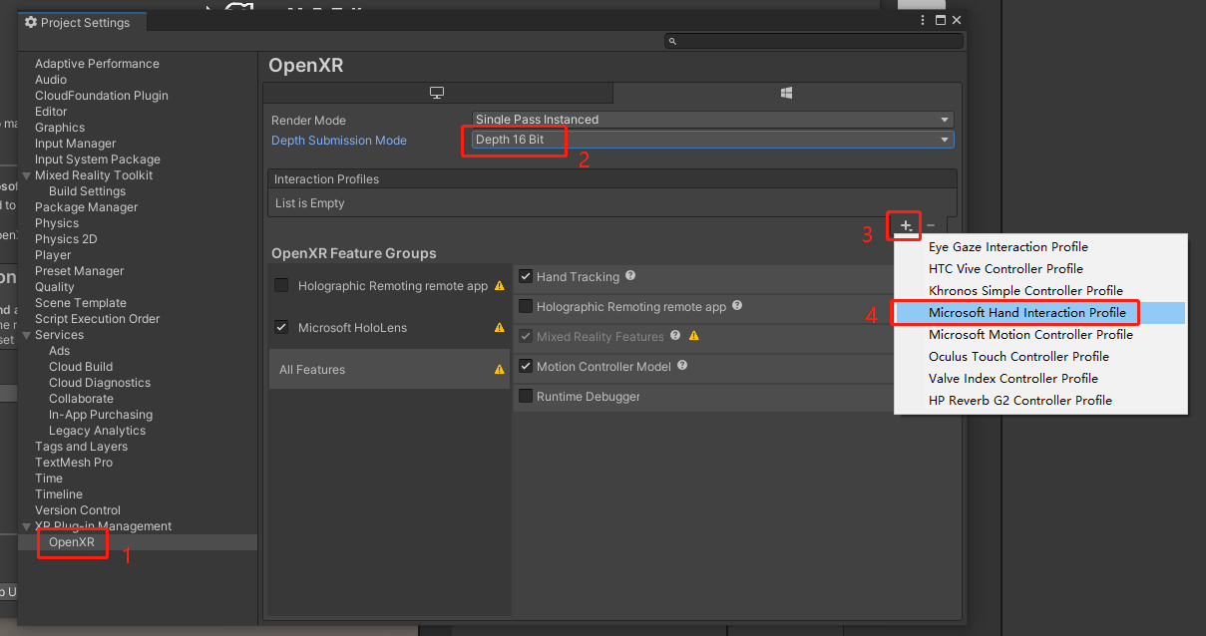Open CloudFoundation Plugin settings
The image size is (1206, 636).
[102, 96]
